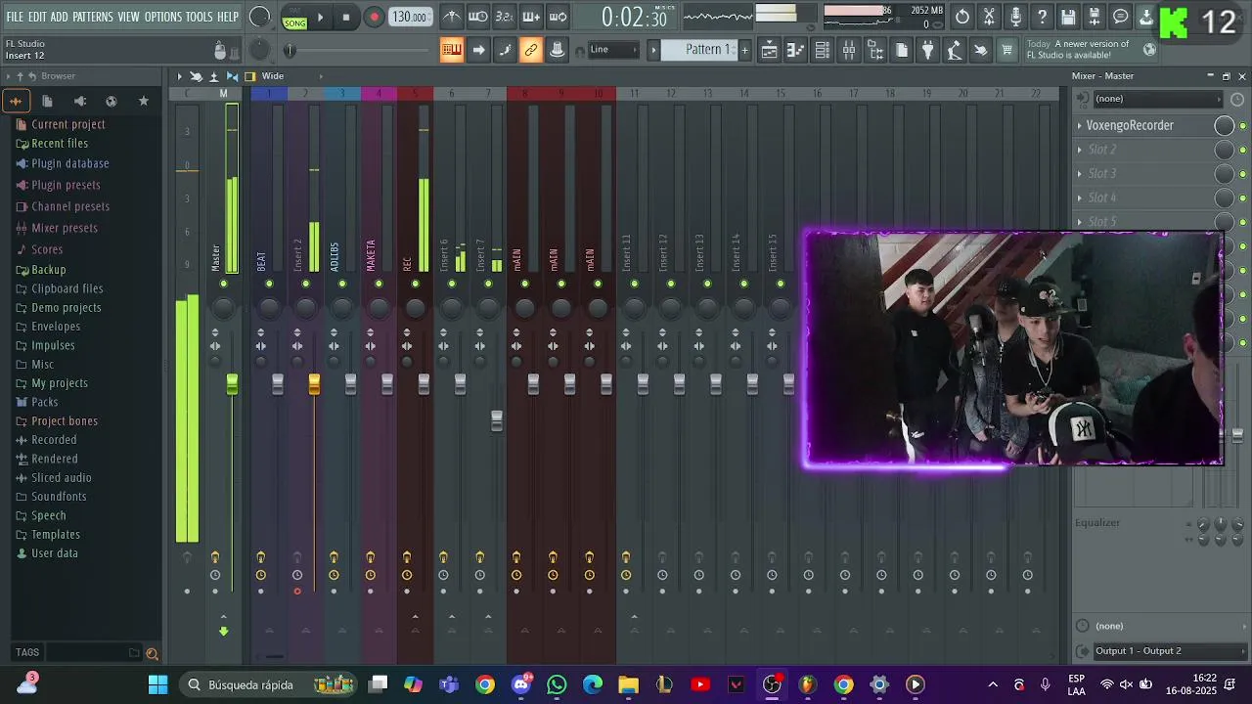1252x704 pixels.
Task: Stop playback with the stop button
Action: 345,18
